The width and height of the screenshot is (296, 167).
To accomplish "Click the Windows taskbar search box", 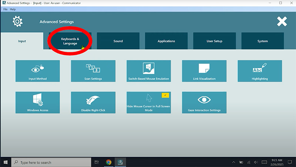I will (51, 162).
